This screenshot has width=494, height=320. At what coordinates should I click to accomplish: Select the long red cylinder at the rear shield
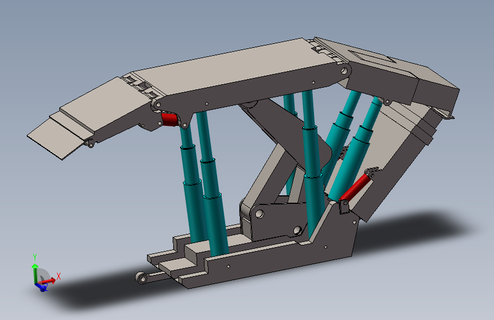356,187
